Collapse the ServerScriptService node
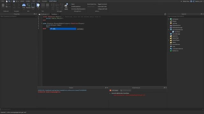 coord(169,30)
